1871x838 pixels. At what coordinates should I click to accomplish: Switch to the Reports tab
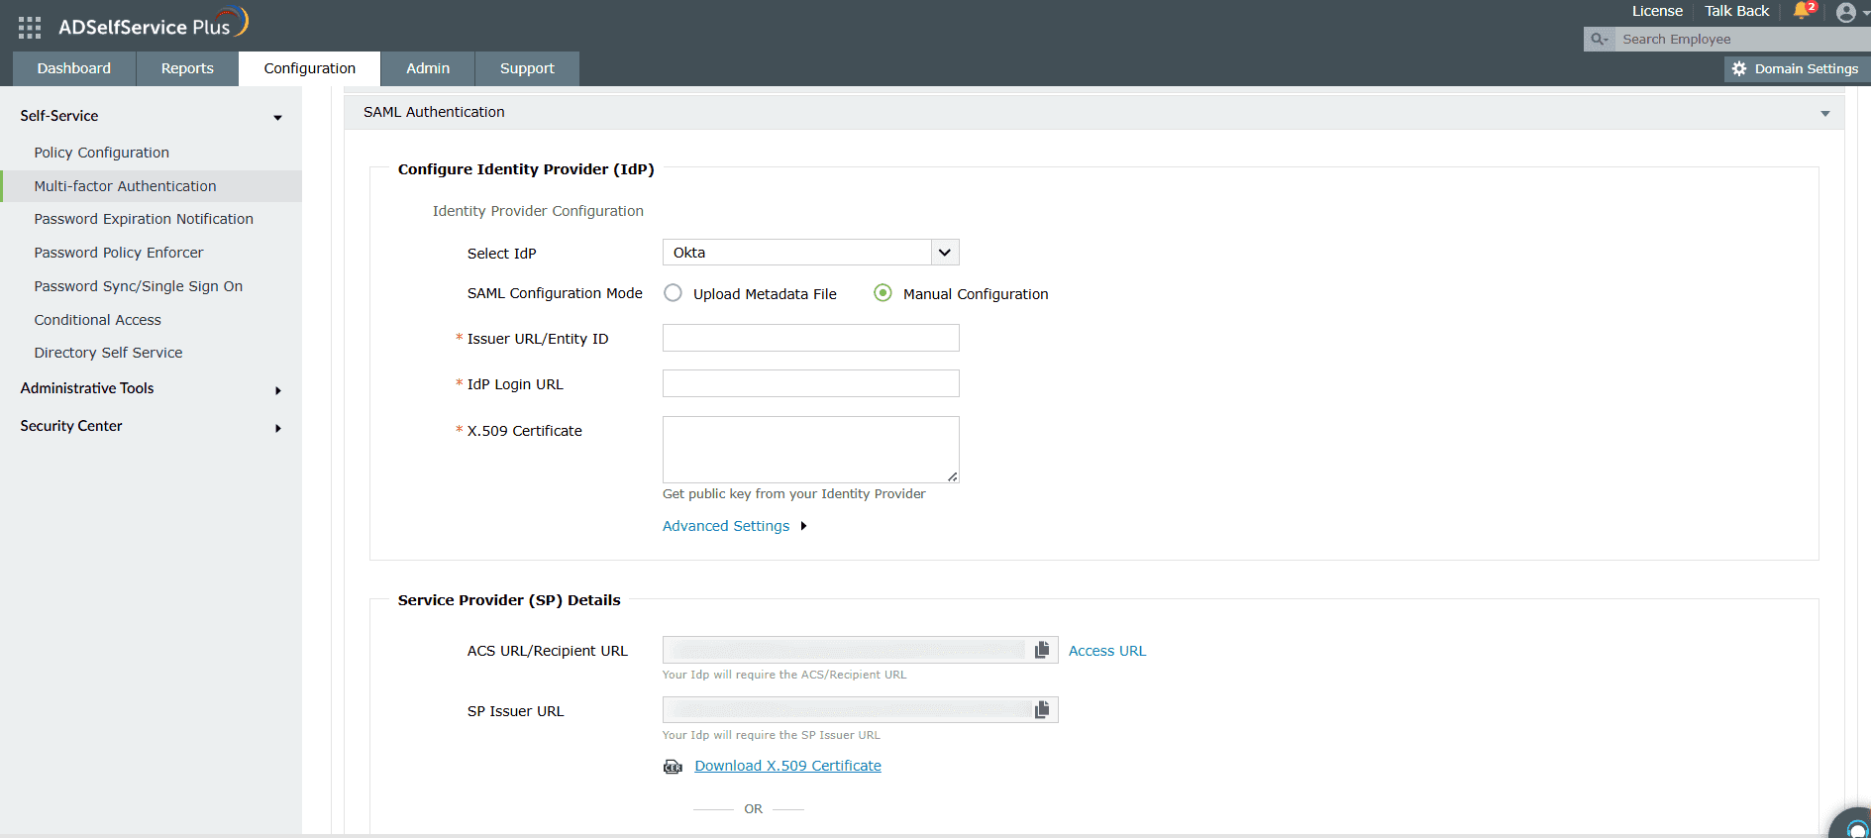187,68
